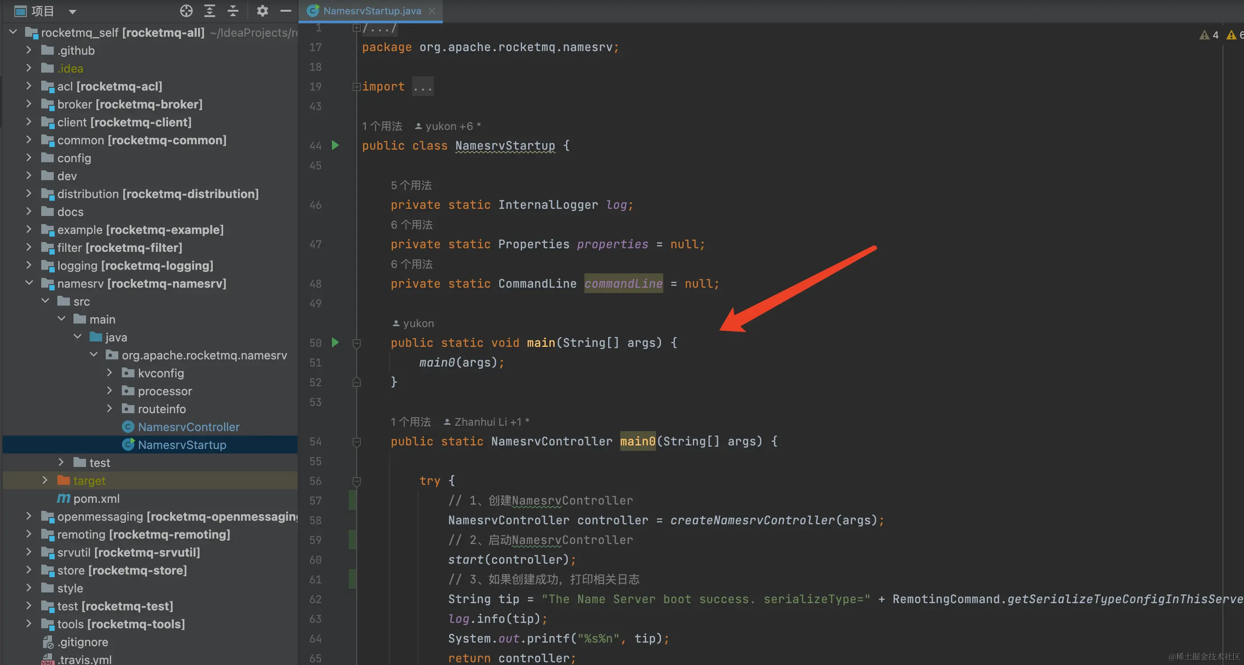Toggle fold marker on try block line 56
The height and width of the screenshot is (665, 1244).
tap(356, 481)
